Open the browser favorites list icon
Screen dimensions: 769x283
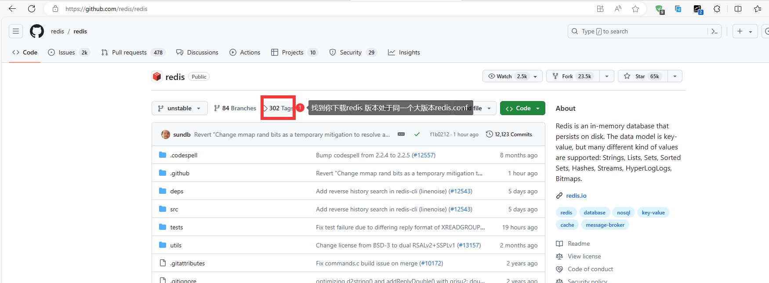758,9
